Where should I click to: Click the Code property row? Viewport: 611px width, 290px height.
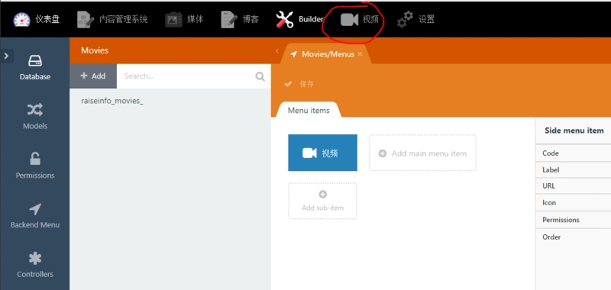point(574,153)
